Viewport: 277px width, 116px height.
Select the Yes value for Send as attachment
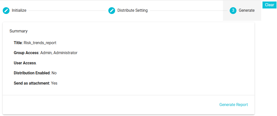[54, 83]
